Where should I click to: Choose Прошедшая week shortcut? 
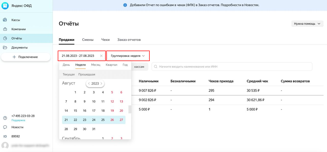pos(87,75)
